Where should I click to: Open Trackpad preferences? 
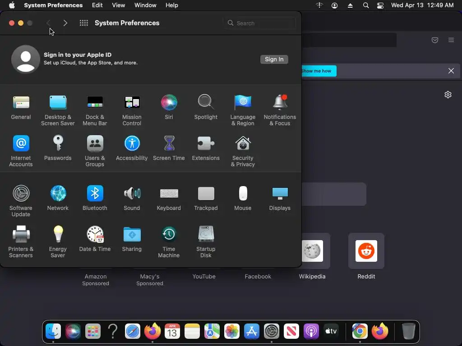[206, 198]
